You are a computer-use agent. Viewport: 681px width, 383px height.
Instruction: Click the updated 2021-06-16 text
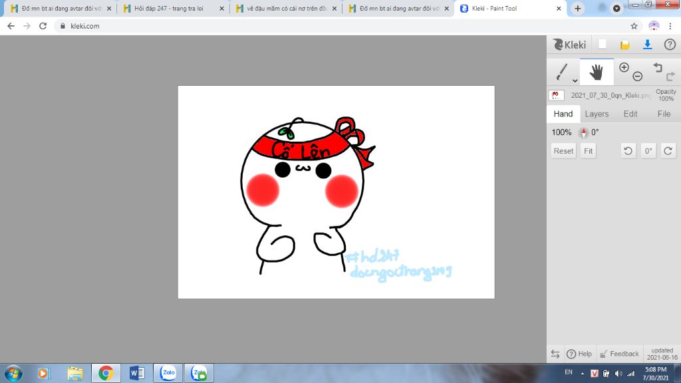click(x=662, y=354)
